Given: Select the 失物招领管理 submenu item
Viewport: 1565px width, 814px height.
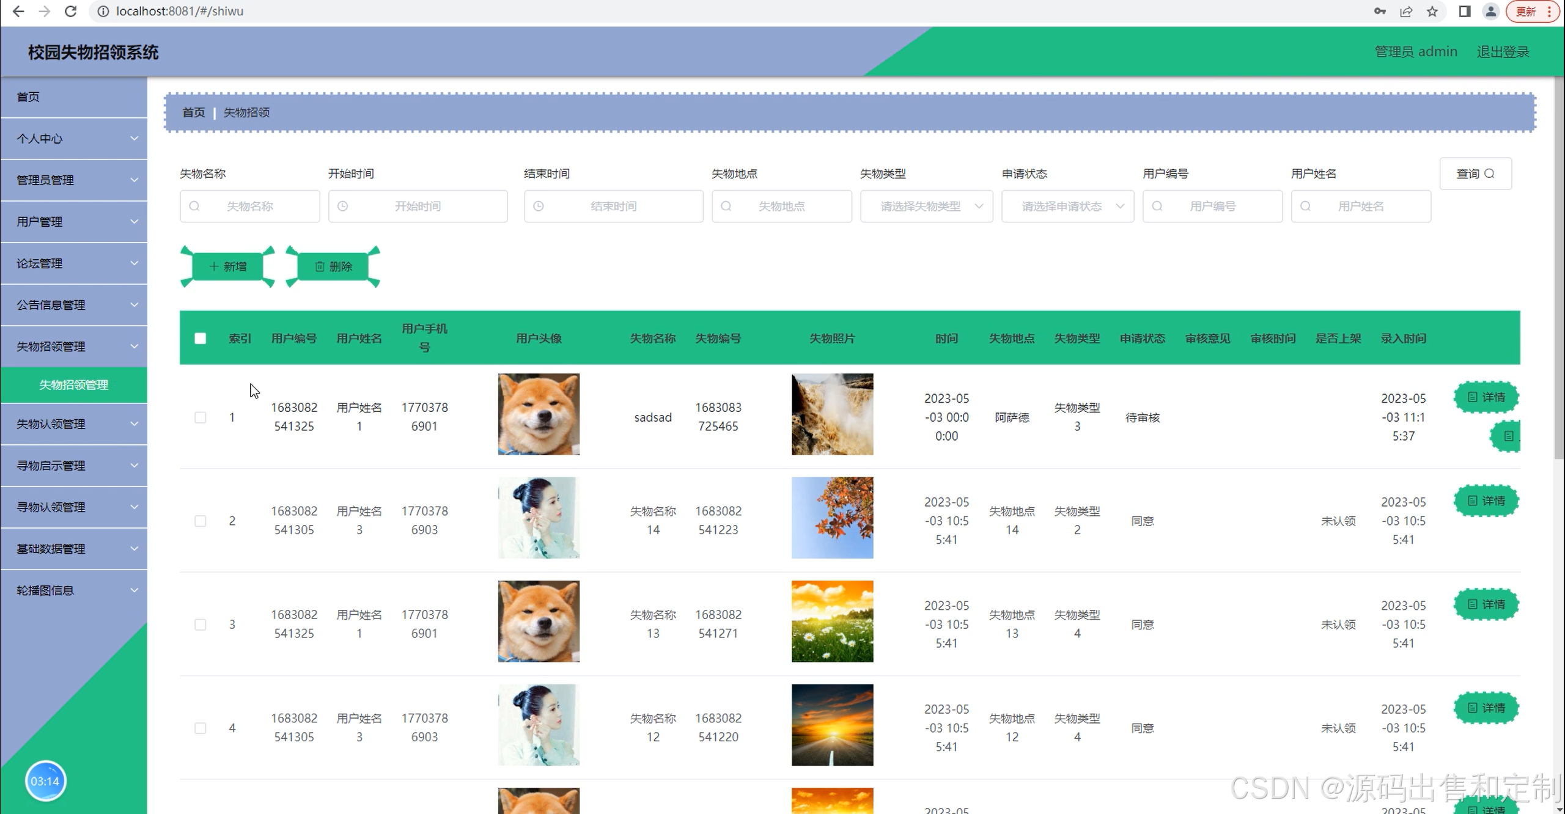Looking at the screenshot, I should tap(73, 384).
